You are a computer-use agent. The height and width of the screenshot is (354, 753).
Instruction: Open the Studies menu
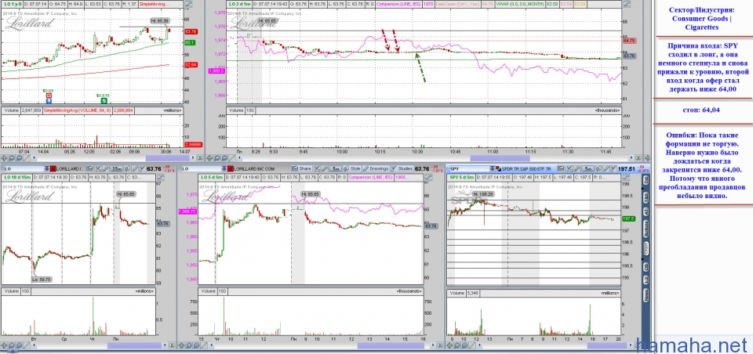[x=402, y=168]
